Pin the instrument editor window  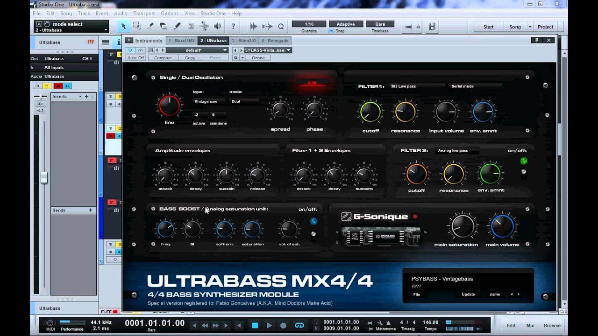[538, 40]
